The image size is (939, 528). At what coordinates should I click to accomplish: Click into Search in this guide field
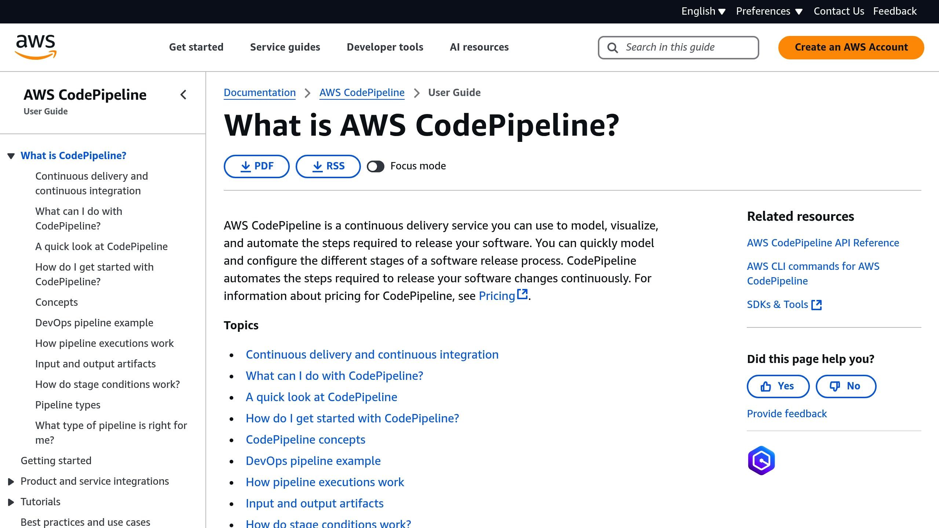coord(678,48)
